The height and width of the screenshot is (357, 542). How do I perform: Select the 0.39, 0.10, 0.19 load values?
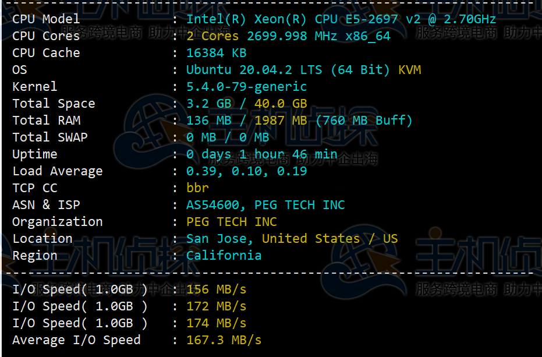(x=246, y=171)
